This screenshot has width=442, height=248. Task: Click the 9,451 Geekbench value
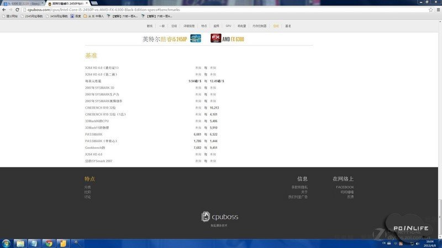[x=213, y=148]
